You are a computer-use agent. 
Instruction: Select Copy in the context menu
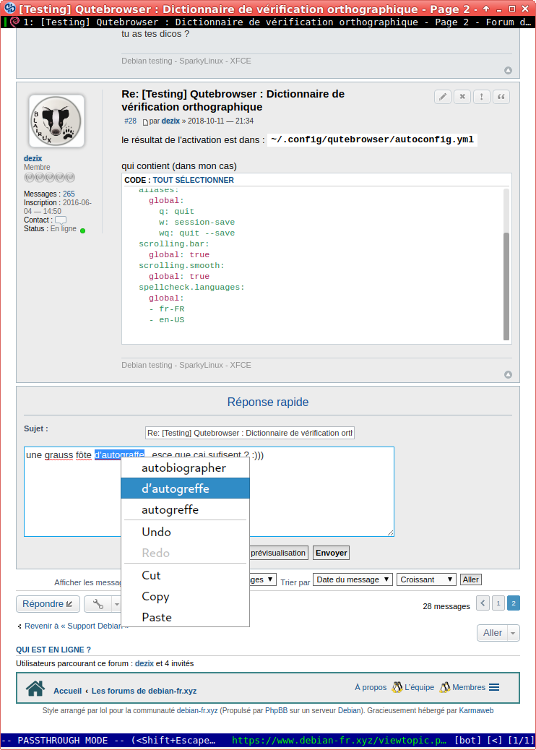pos(185,597)
